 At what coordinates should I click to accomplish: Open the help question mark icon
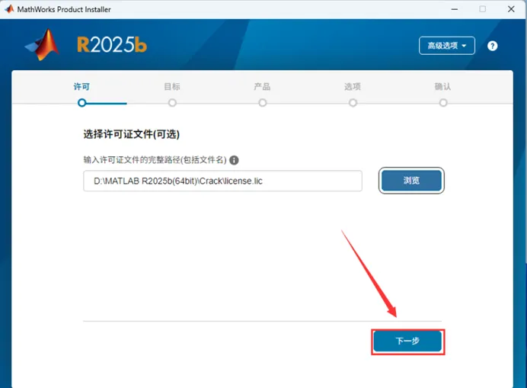493,46
